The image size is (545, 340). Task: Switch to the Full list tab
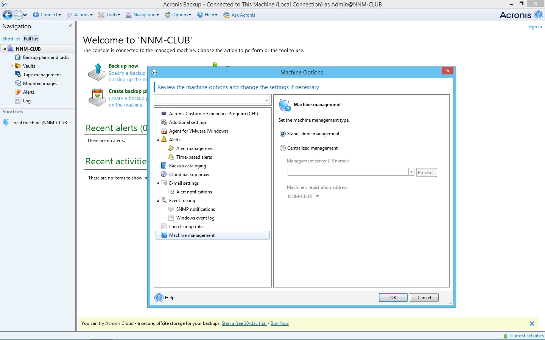pos(31,39)
